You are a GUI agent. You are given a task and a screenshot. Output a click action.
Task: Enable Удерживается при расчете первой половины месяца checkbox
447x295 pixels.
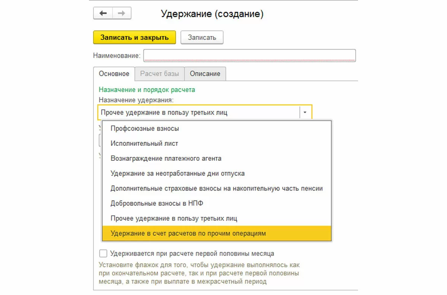[x=103, y=254]
